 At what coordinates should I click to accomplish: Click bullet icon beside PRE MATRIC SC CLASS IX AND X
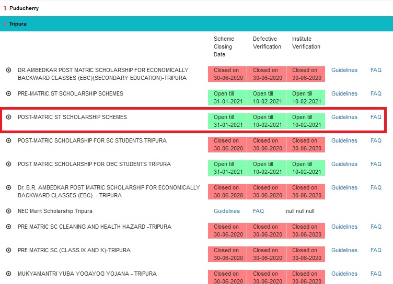pos(8,250)
